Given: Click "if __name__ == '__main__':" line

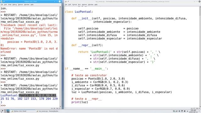Looking at the screenshot, I should [86, 69].
